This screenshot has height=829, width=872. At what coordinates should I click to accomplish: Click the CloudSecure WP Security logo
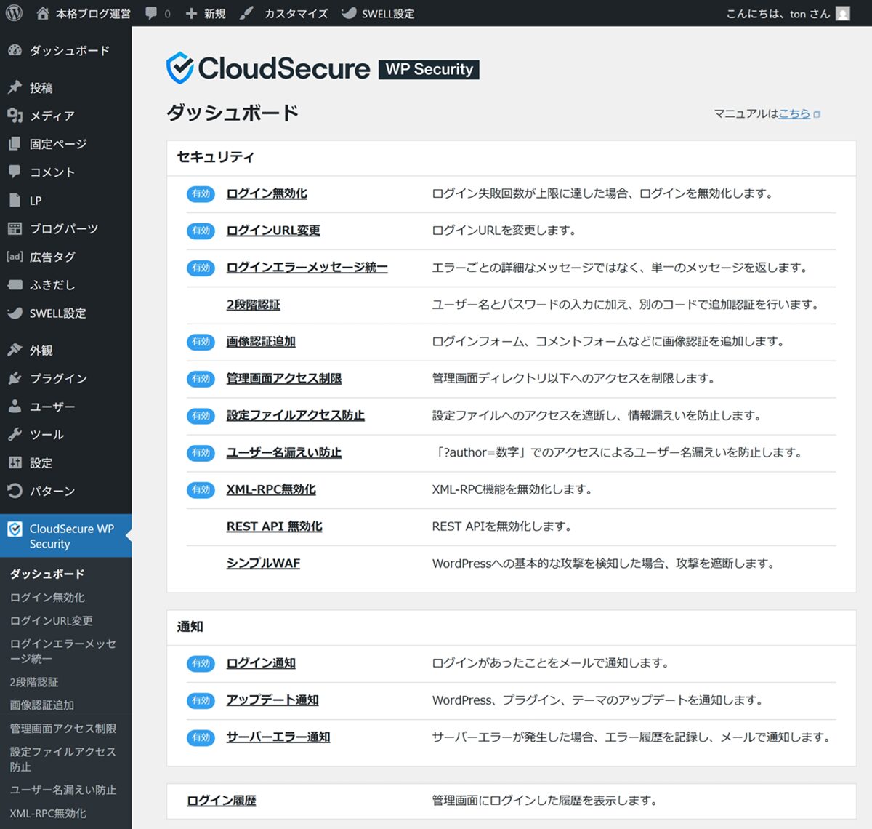tap(322, 69)
